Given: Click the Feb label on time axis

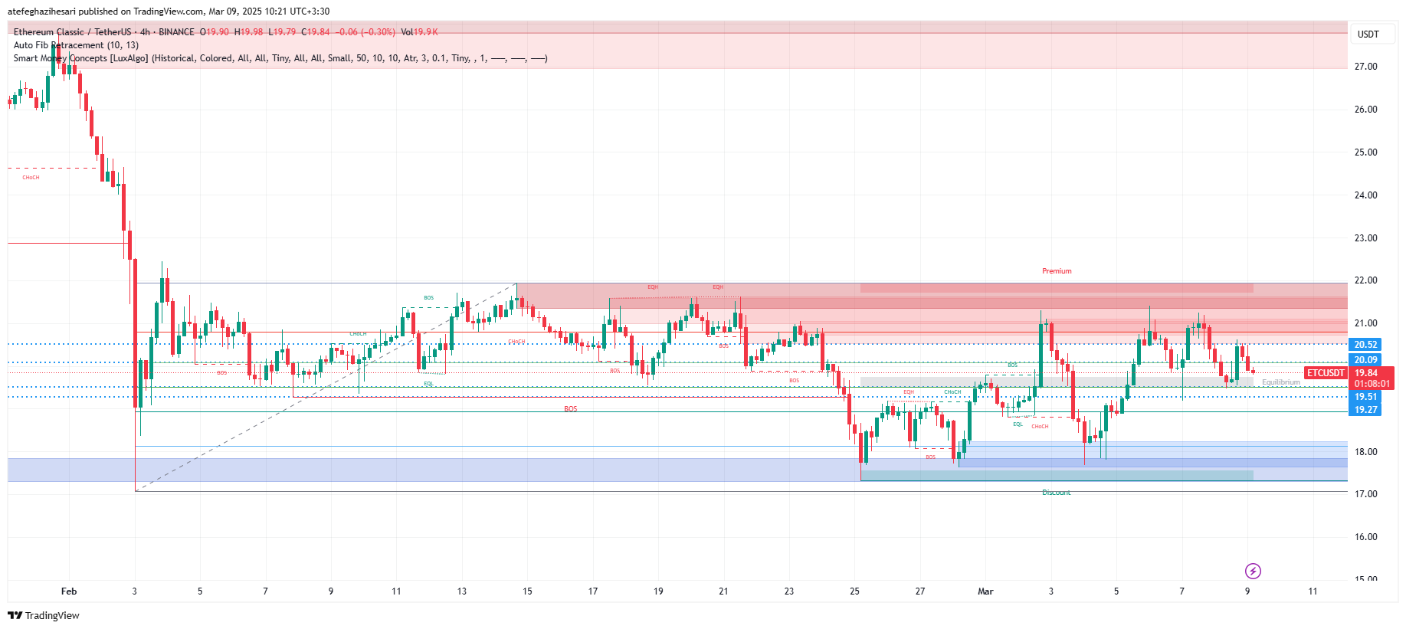Looking at the screenshot, I should 69,591.
